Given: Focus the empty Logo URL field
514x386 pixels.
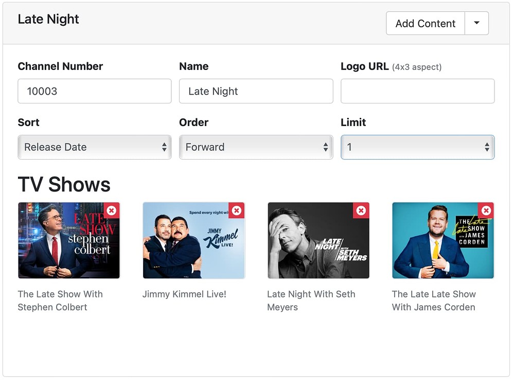Looking at the screenshot, I should coord(417,91).
